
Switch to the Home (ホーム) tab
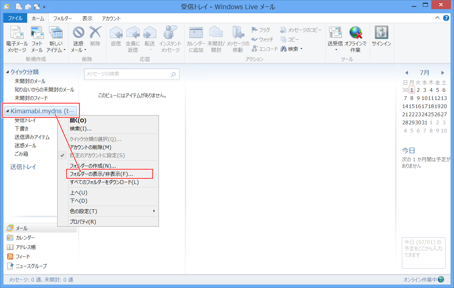click(x=38, y=18)
